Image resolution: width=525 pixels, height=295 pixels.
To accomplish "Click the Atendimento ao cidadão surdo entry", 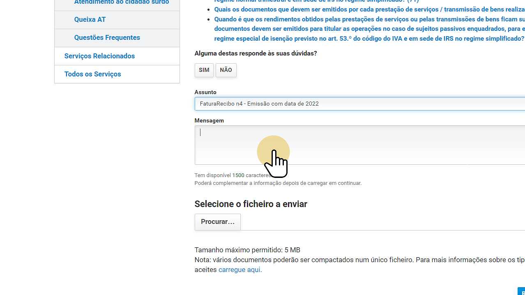I will (x=121, y=2).
